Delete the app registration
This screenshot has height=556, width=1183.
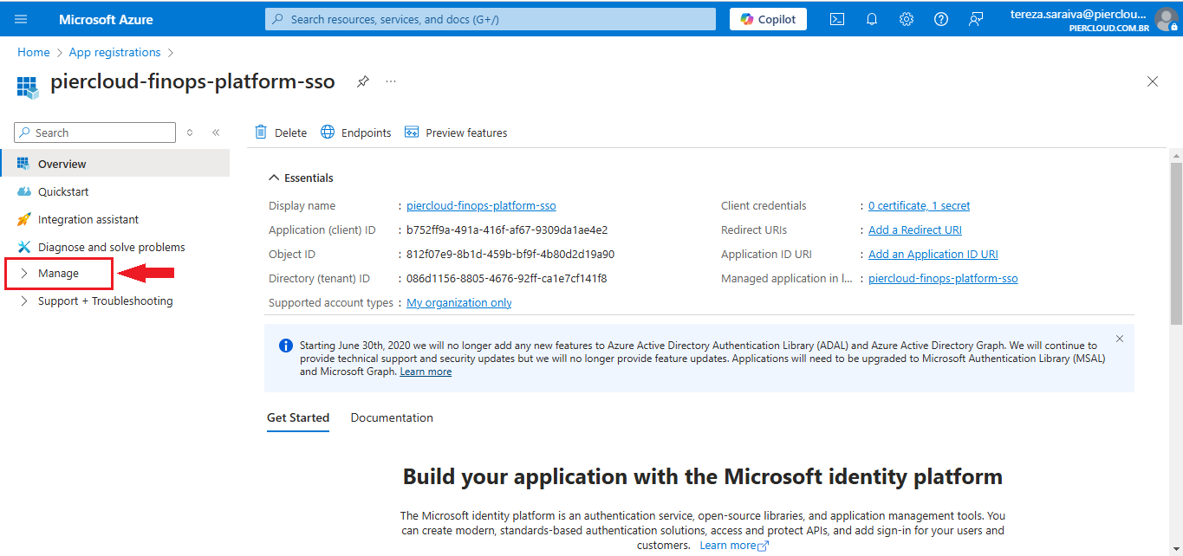tap(281, 133)
